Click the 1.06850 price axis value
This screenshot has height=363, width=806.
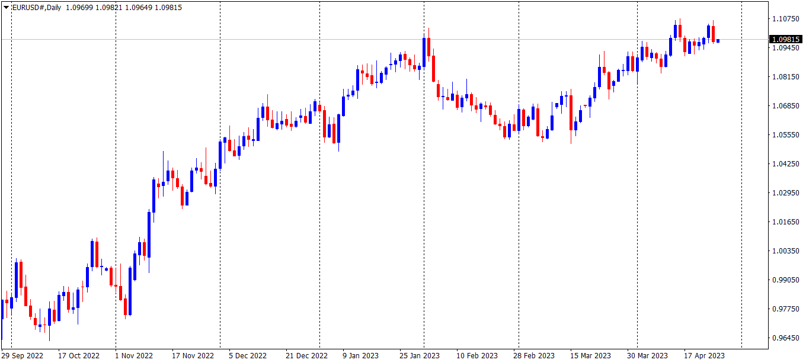pos(786,107)
